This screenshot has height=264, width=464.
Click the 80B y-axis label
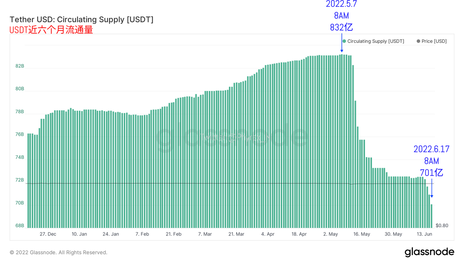20,89
